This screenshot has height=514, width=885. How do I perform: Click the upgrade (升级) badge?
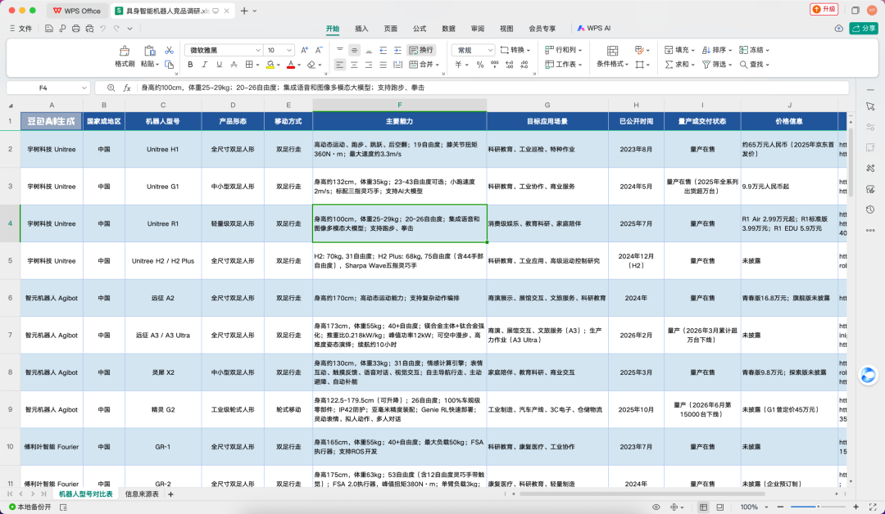tap(824, 10)
